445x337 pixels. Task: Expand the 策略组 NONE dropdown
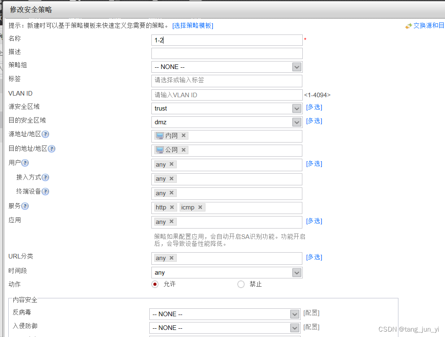click(x=297, y=67)
